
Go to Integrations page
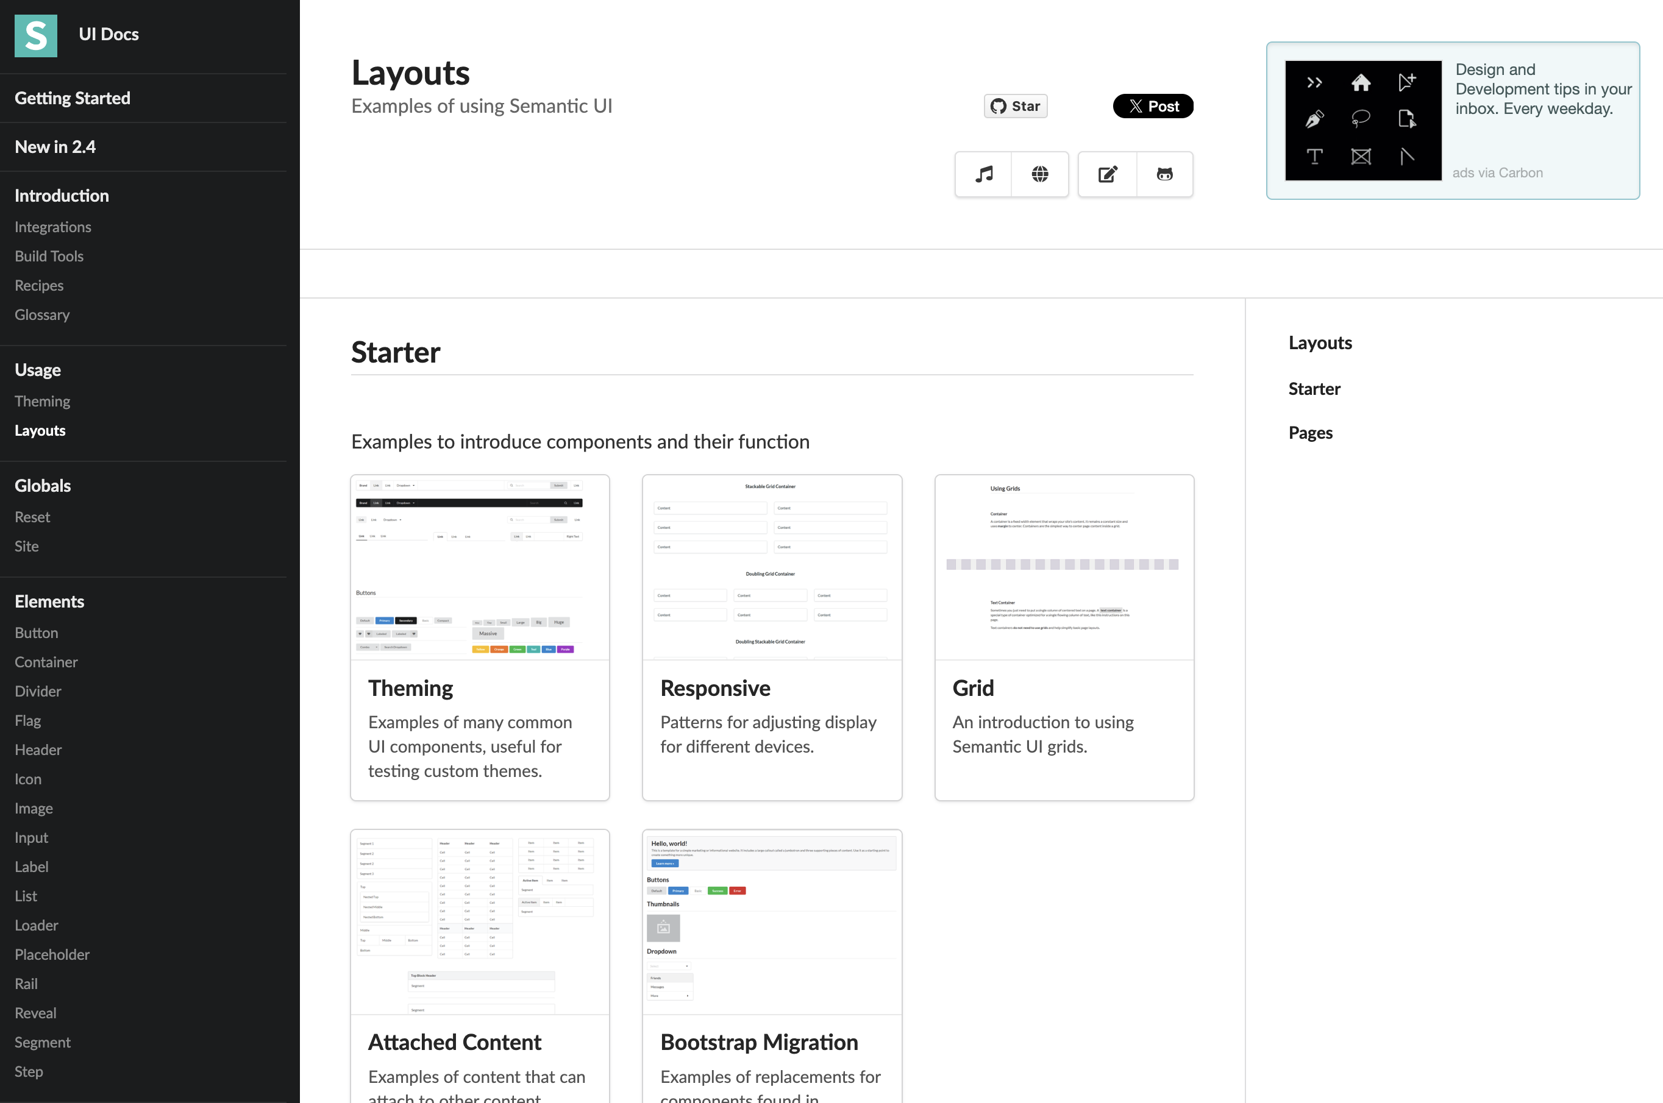click(x=53, y=227)
